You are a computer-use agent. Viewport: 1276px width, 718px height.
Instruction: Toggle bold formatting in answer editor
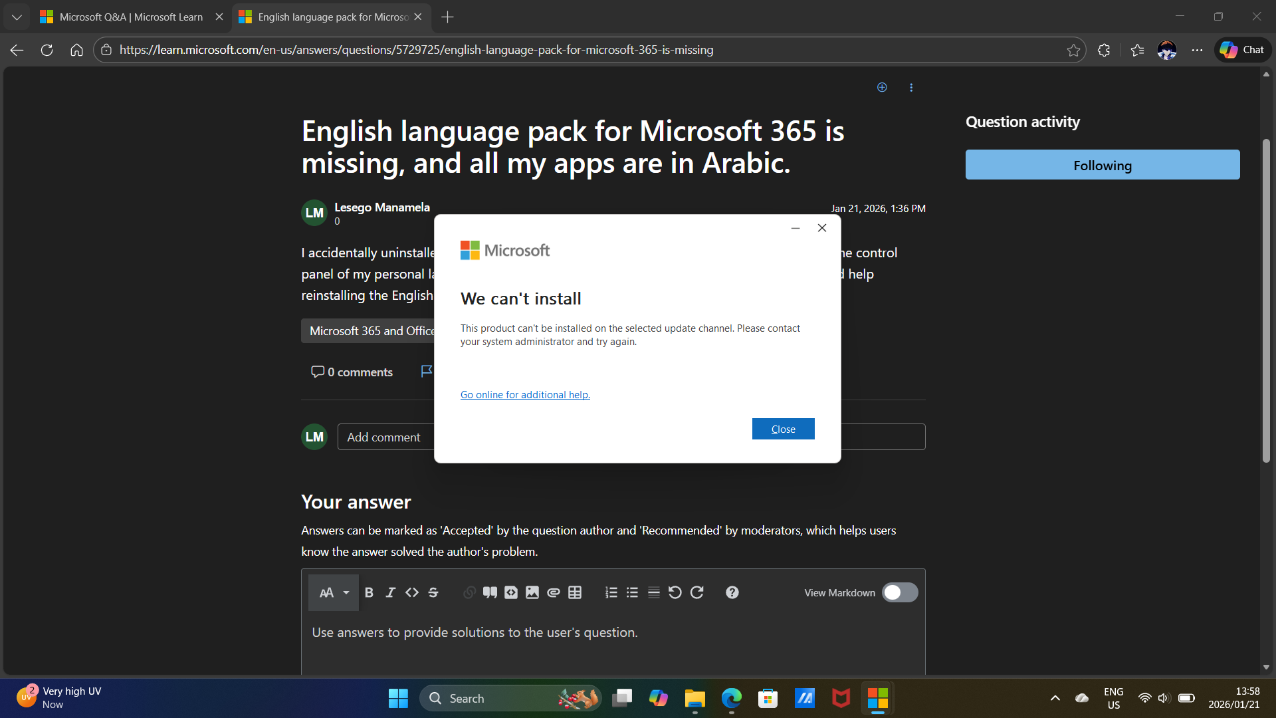369,592
